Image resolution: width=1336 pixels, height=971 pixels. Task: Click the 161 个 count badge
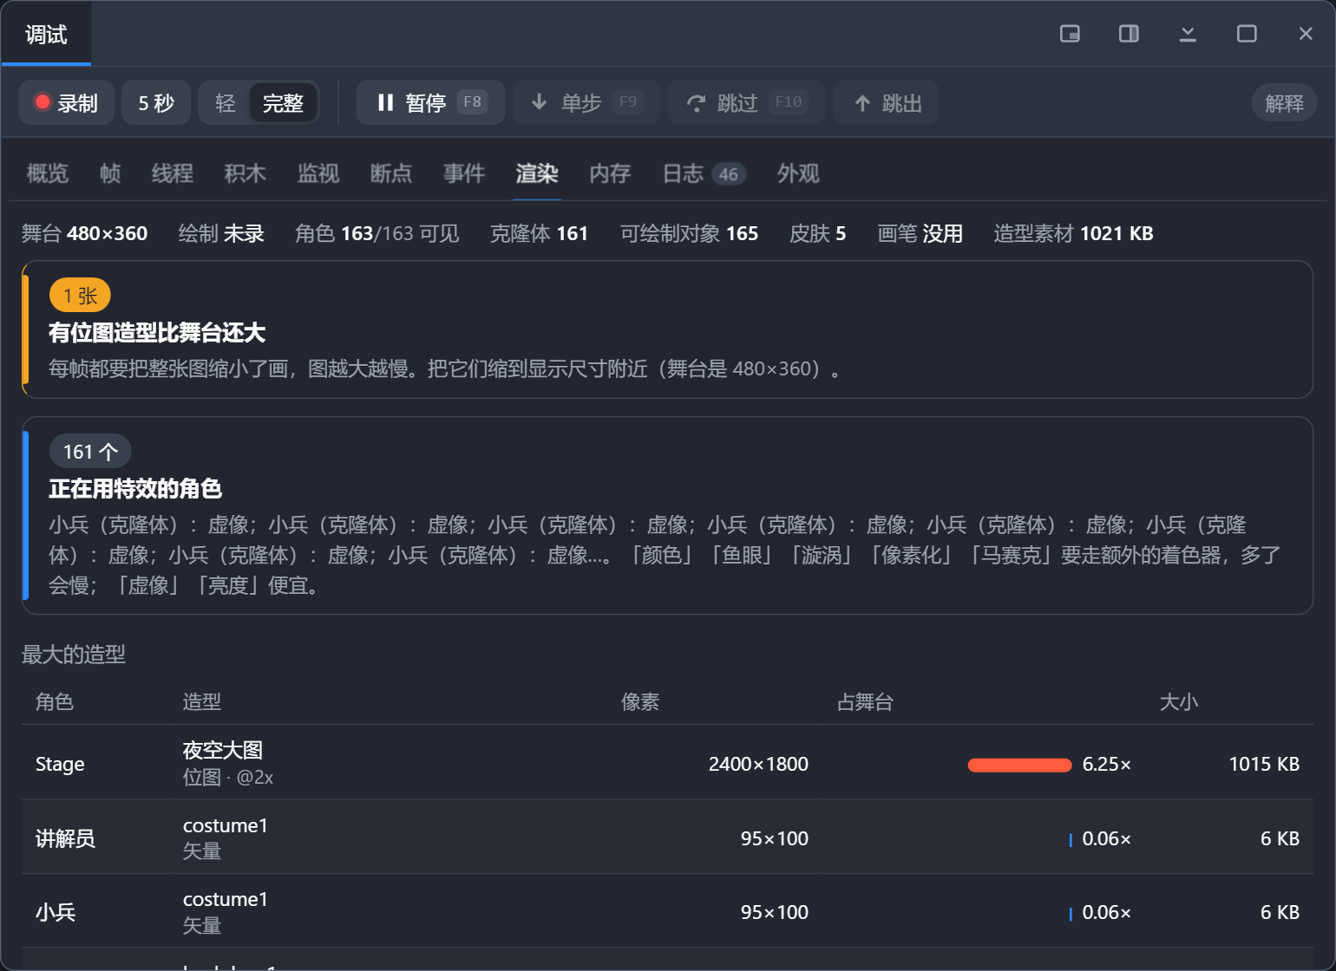pos(90,452)
